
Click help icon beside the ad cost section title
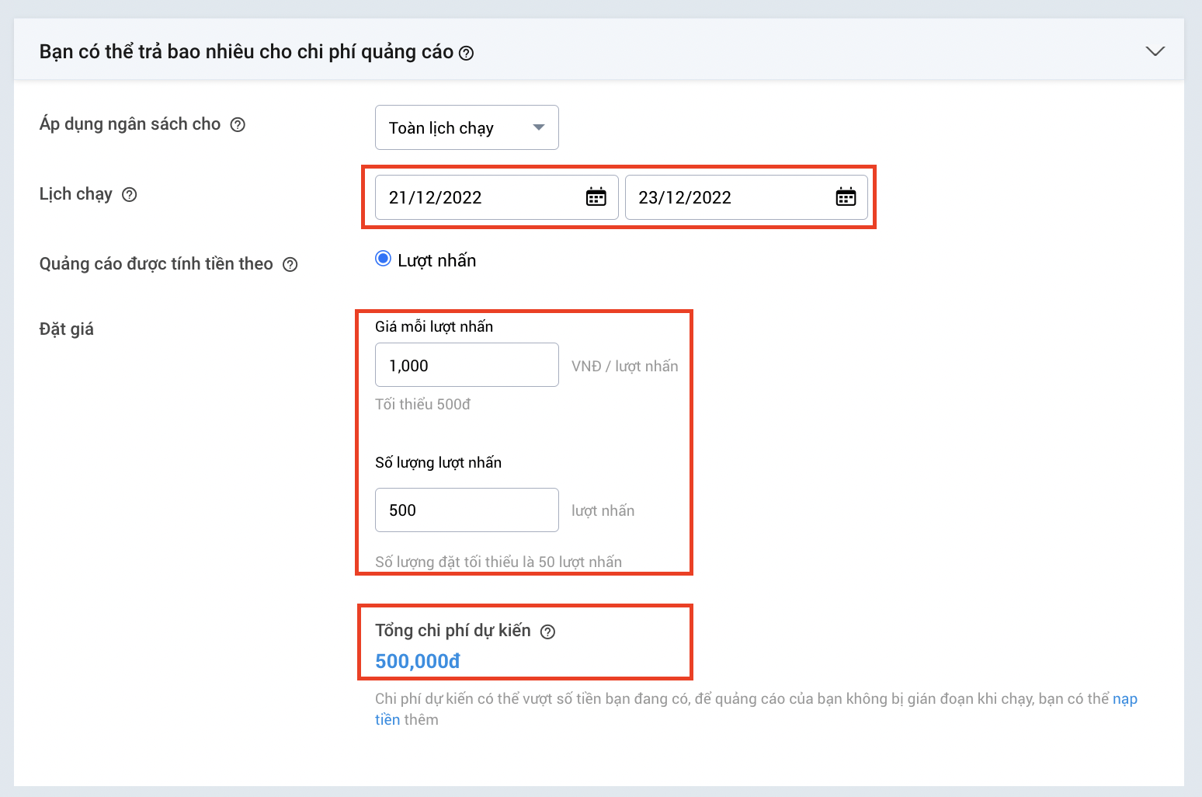[466, 53]
